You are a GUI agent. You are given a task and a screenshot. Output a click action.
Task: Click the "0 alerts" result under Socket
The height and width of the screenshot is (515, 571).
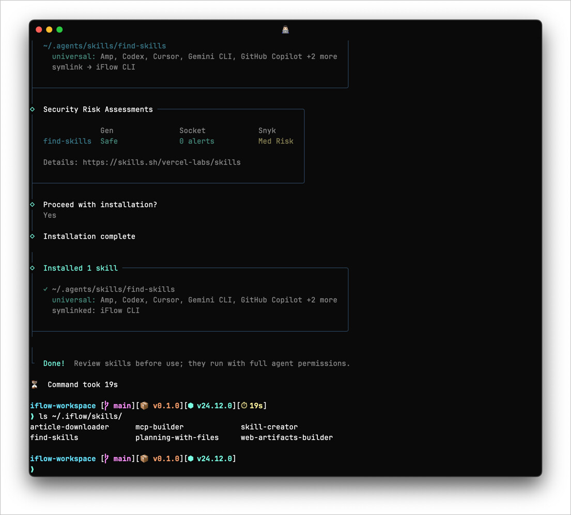[196, 141]
